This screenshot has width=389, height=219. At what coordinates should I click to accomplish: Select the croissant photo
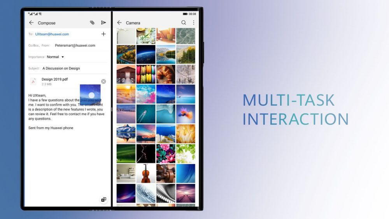pos(166,74)
